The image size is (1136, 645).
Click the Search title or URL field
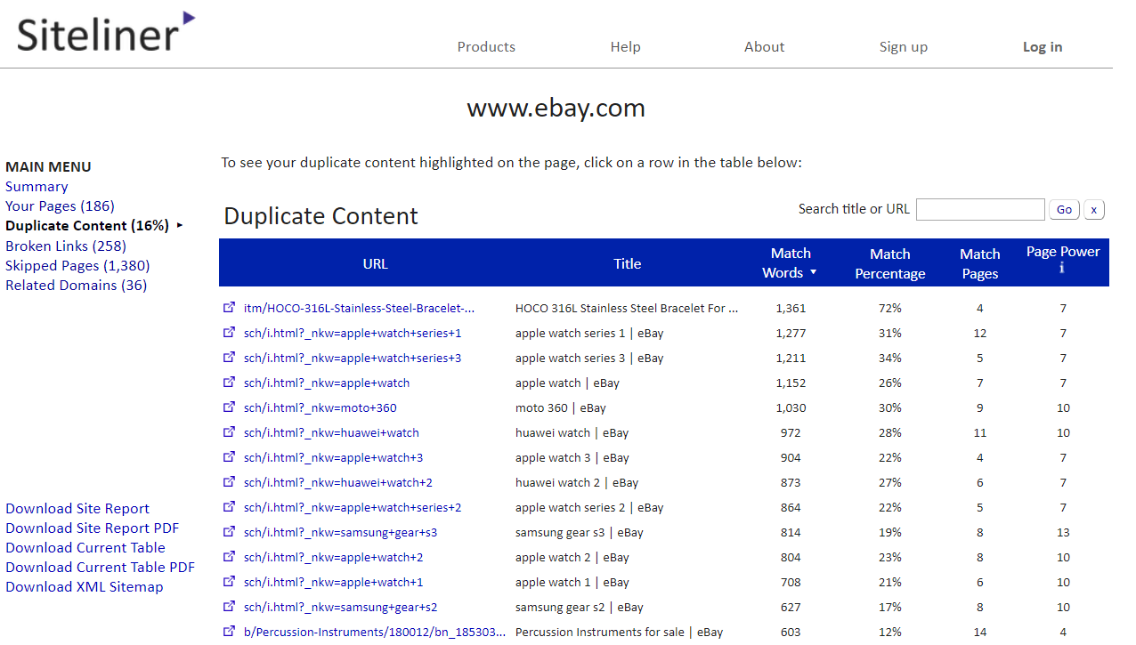[979, 210]
